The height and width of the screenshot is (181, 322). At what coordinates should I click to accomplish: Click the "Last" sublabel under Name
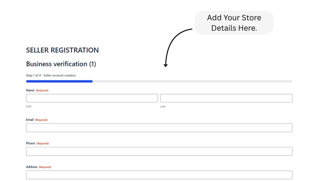coord(163,107)
